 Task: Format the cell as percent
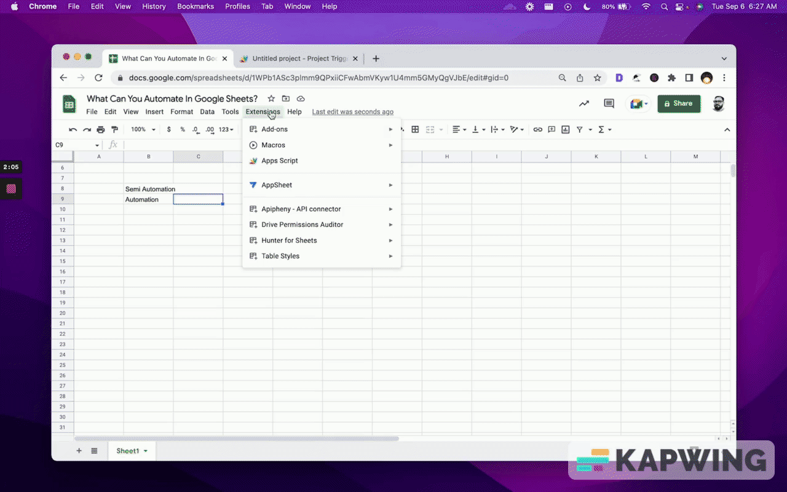(x=183, y=130)
